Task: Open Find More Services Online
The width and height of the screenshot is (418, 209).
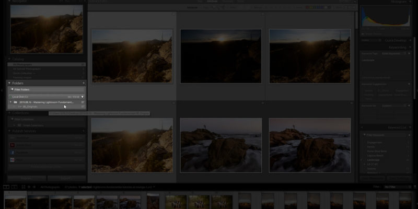Action: [47, 167]
